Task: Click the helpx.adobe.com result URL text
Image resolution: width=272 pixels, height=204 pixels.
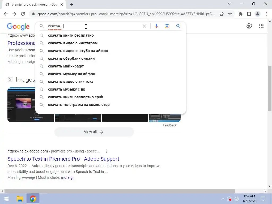Action: click(53, 151)
